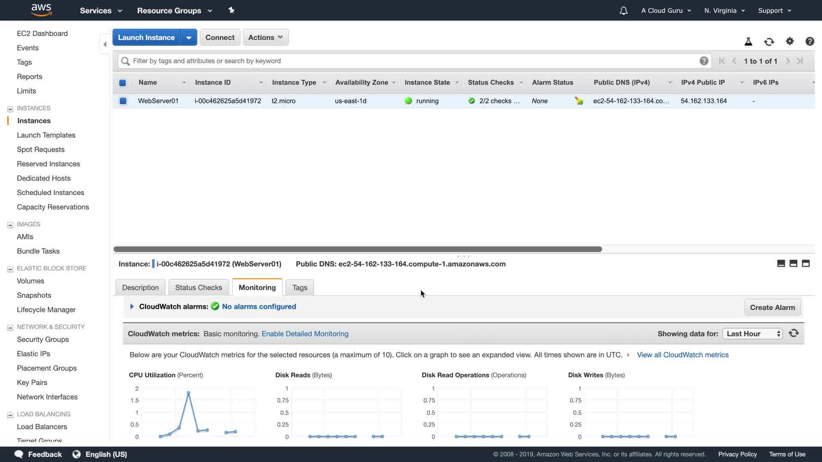Viewport: 822px width, 462px height.
Task: Uncheck the WebServer01 row checkbox
Action: 123,101
